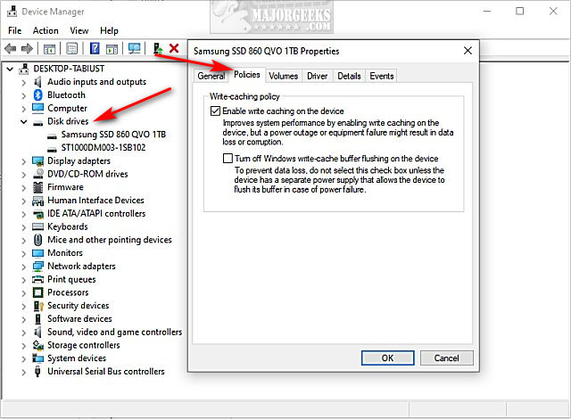
Task: Select Samsung SSD 860 QVO 1TB device
Action: point(113,135)
